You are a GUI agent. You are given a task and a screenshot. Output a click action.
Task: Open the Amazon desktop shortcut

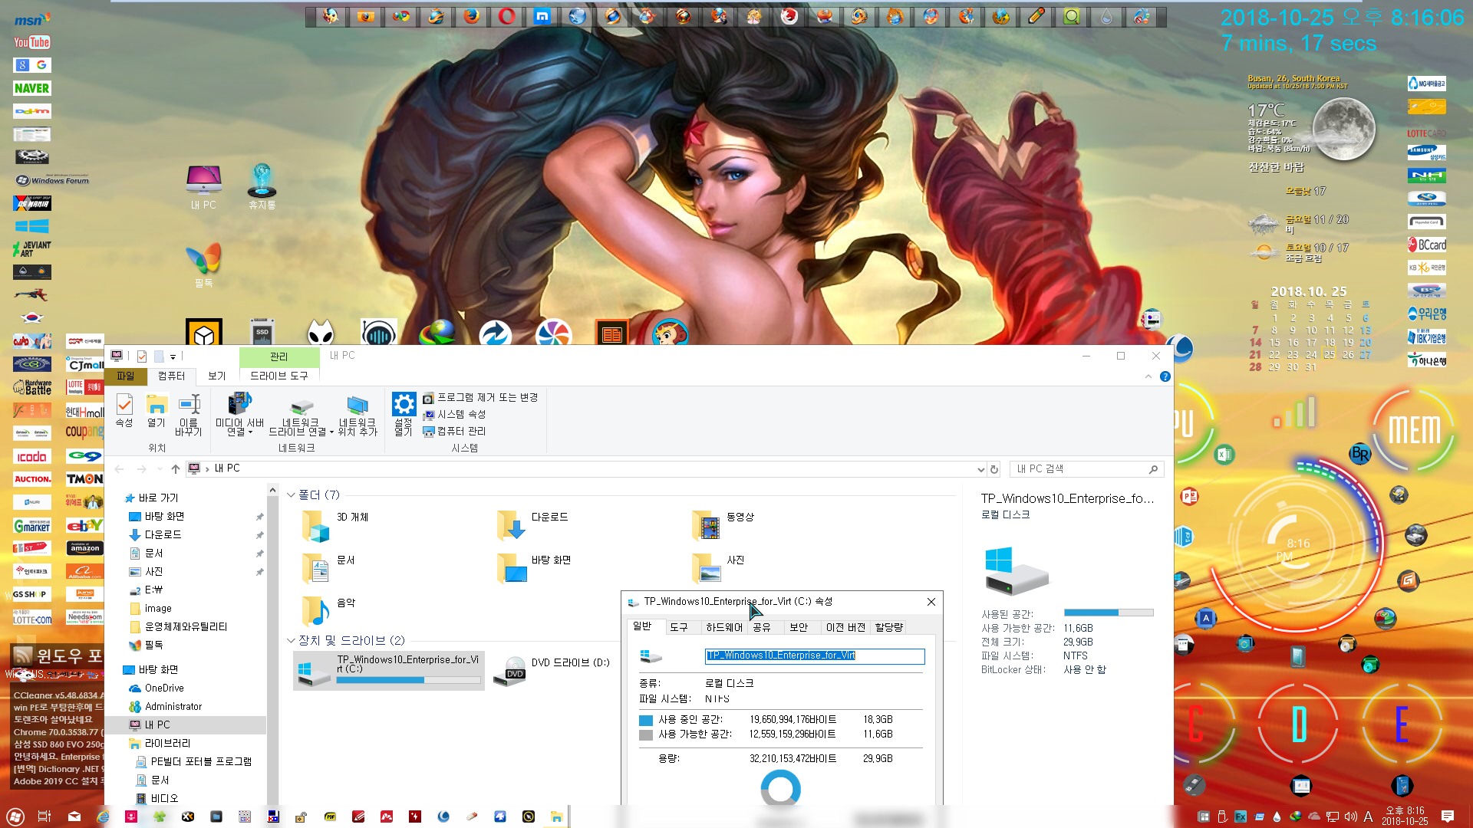[84, 548]
